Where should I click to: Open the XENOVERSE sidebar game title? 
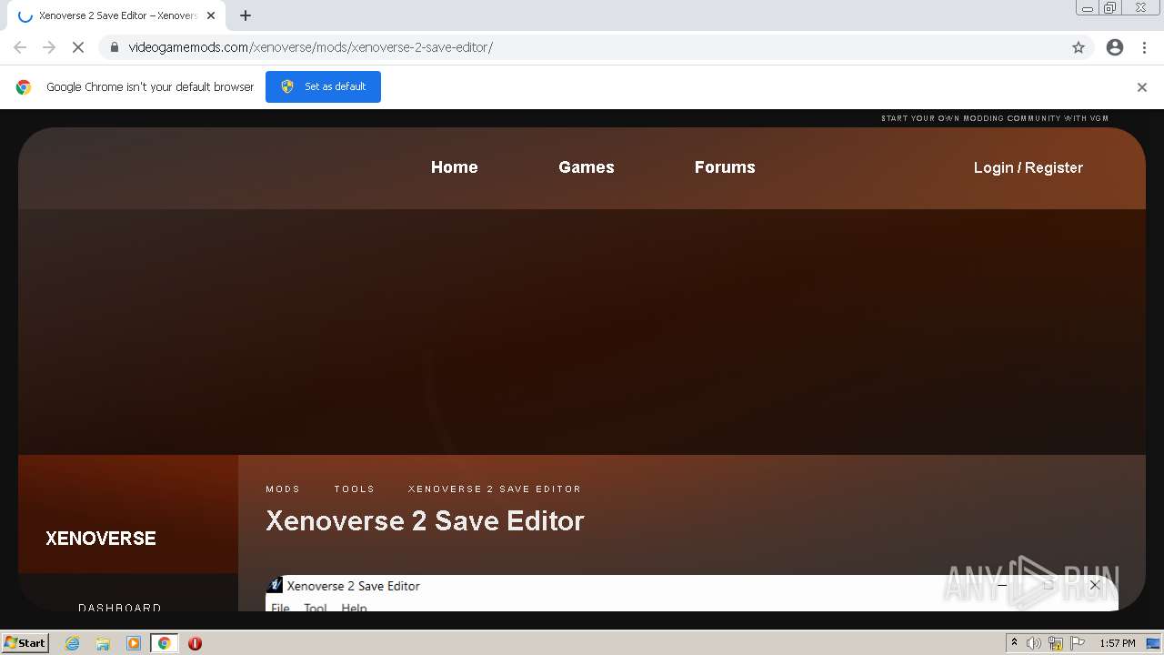(x=101, y=539)
